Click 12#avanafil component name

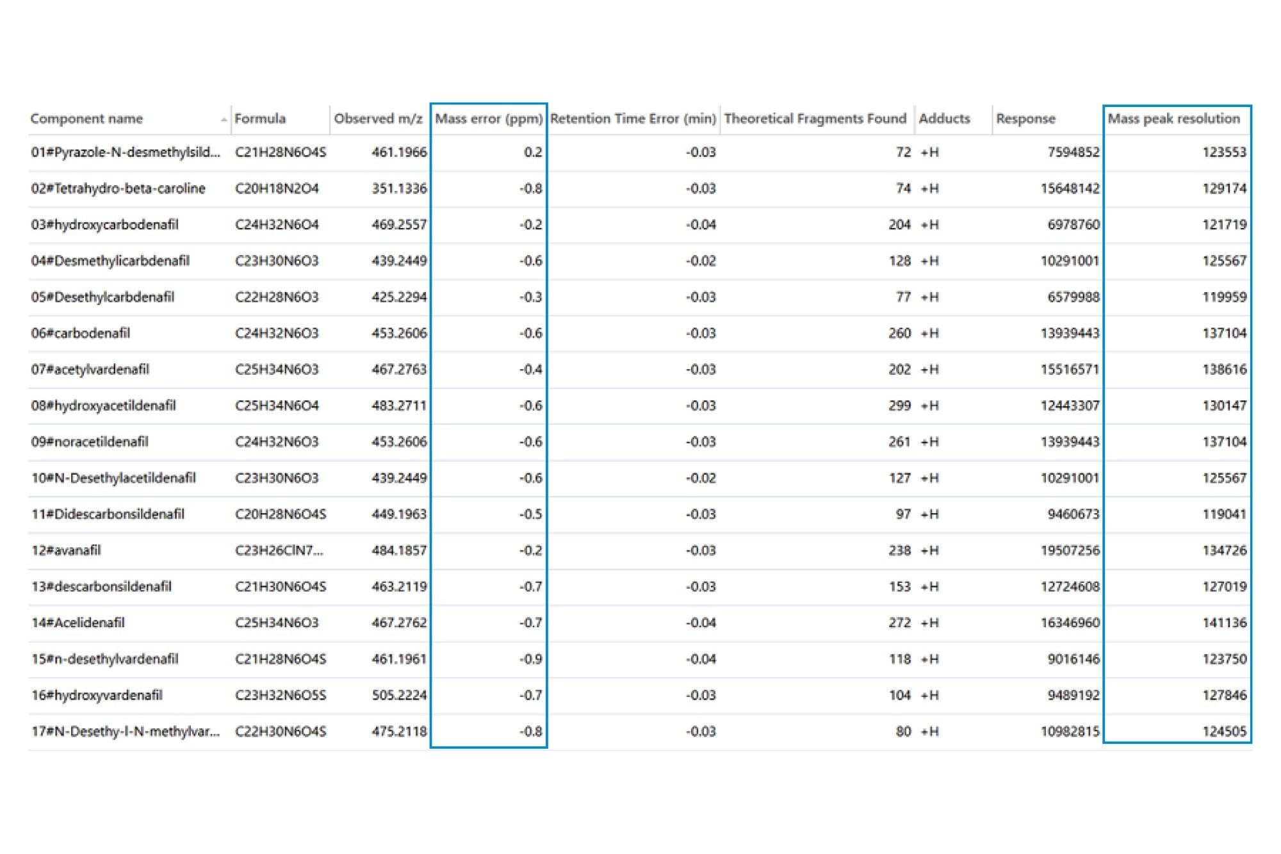point(67,550)
